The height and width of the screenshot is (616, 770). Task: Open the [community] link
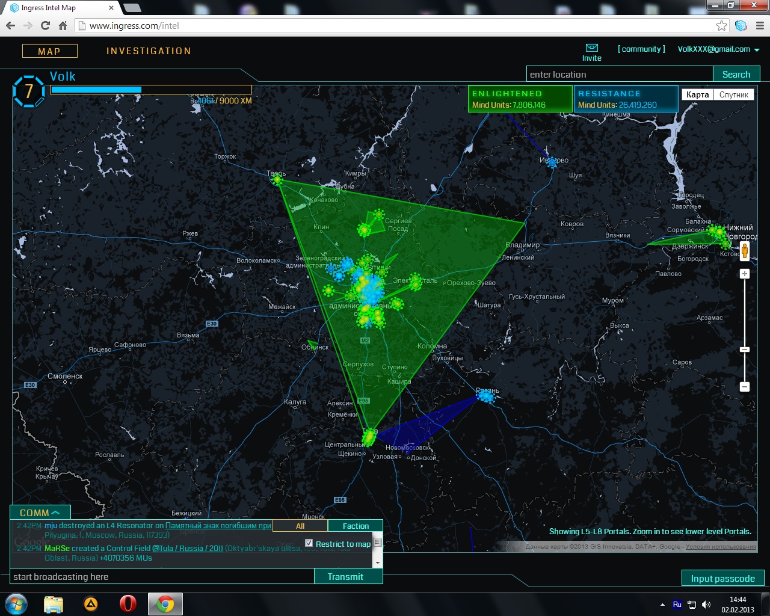tap(641, 49)
